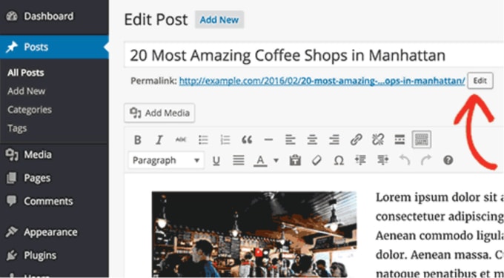Toggle the toolbar kitchen sink button
This screenshot has height=278, width=504.
pos(422,139)
